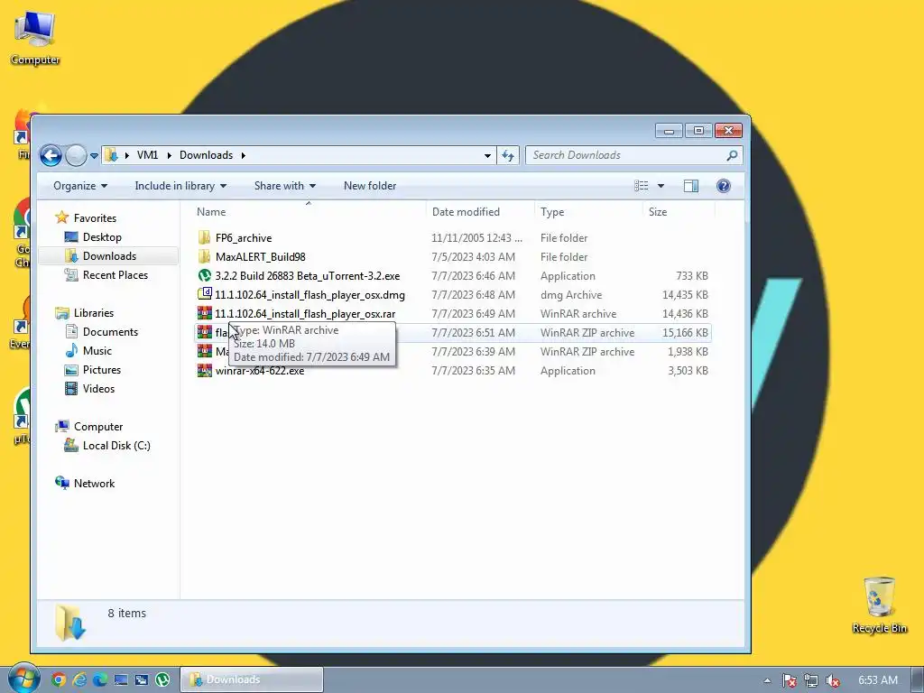
Task: Click the WinRAR icon of the 1,938 KB archive
Action: point(204,351)
